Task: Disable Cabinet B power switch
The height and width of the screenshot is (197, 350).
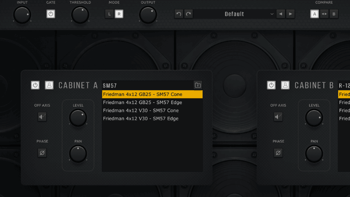Action: 271,85
